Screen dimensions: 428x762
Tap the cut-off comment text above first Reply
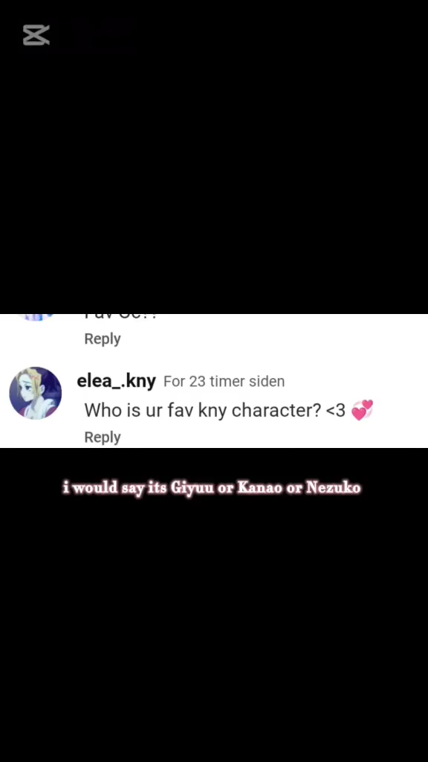[120, 316]
